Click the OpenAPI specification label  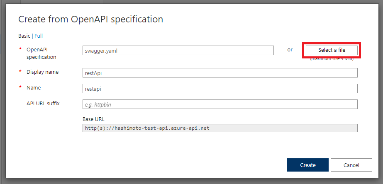(x=41, y=53)
